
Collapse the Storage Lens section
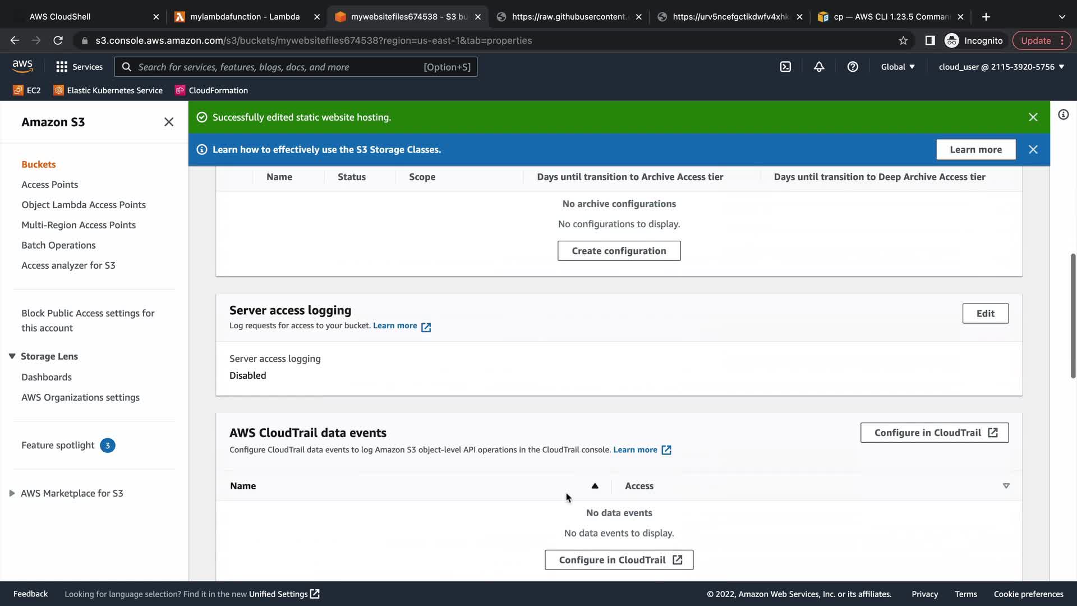point(12,356)
